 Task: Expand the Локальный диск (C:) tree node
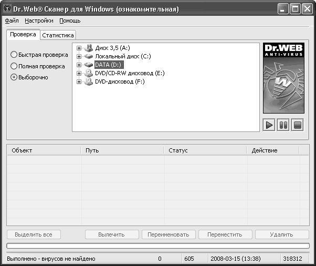pyautogui.click(x=79, y=56)
